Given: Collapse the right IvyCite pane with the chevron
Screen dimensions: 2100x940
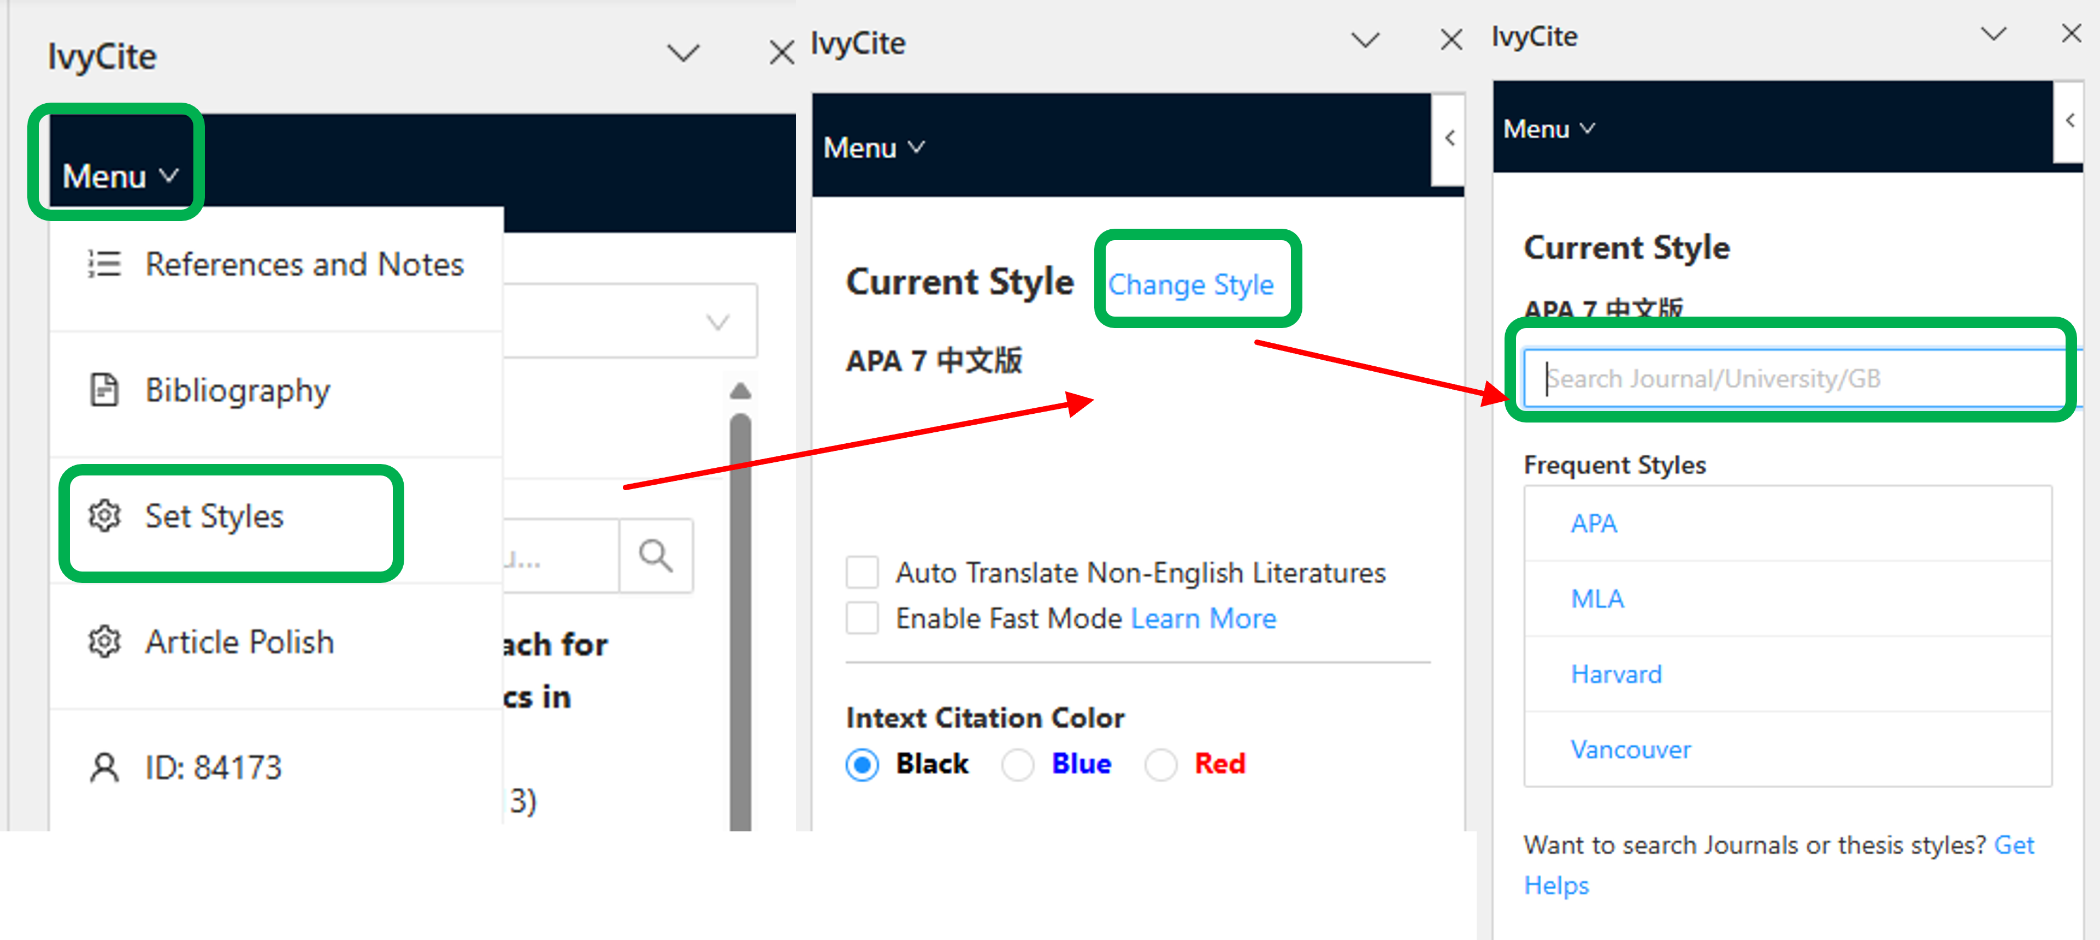Looking at the screenshot, I should [1994, 34].
